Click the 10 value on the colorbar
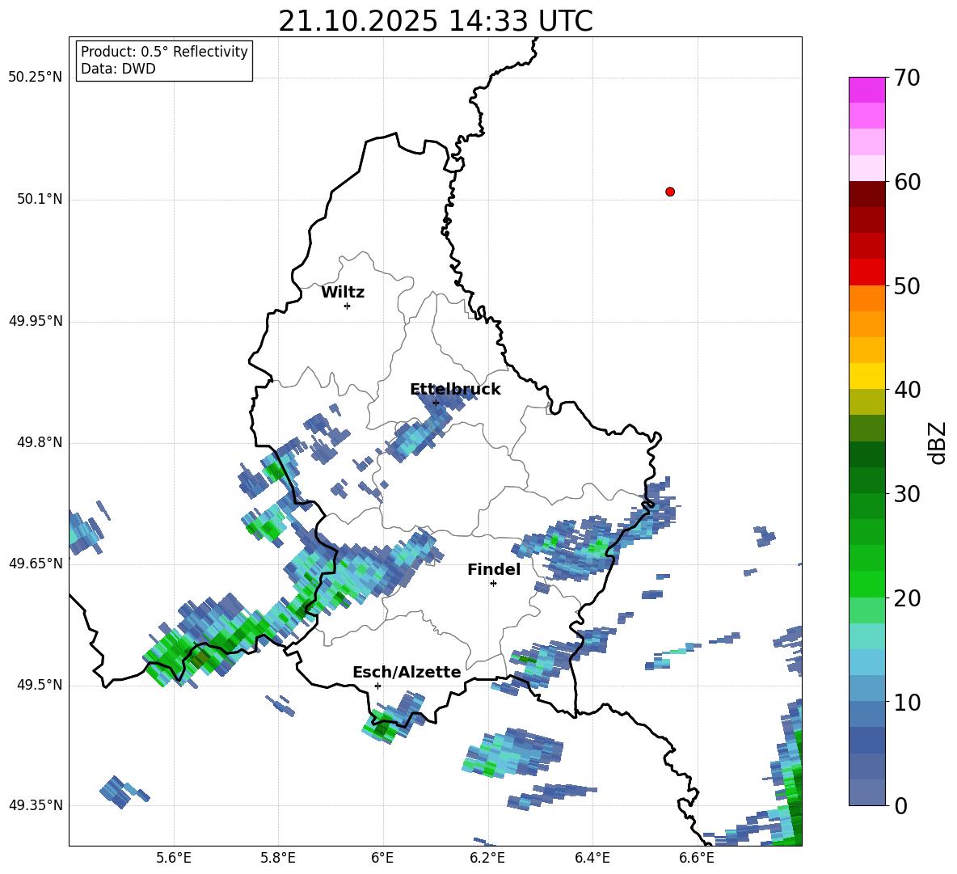The image size is (957, 874). click(907, 702)
